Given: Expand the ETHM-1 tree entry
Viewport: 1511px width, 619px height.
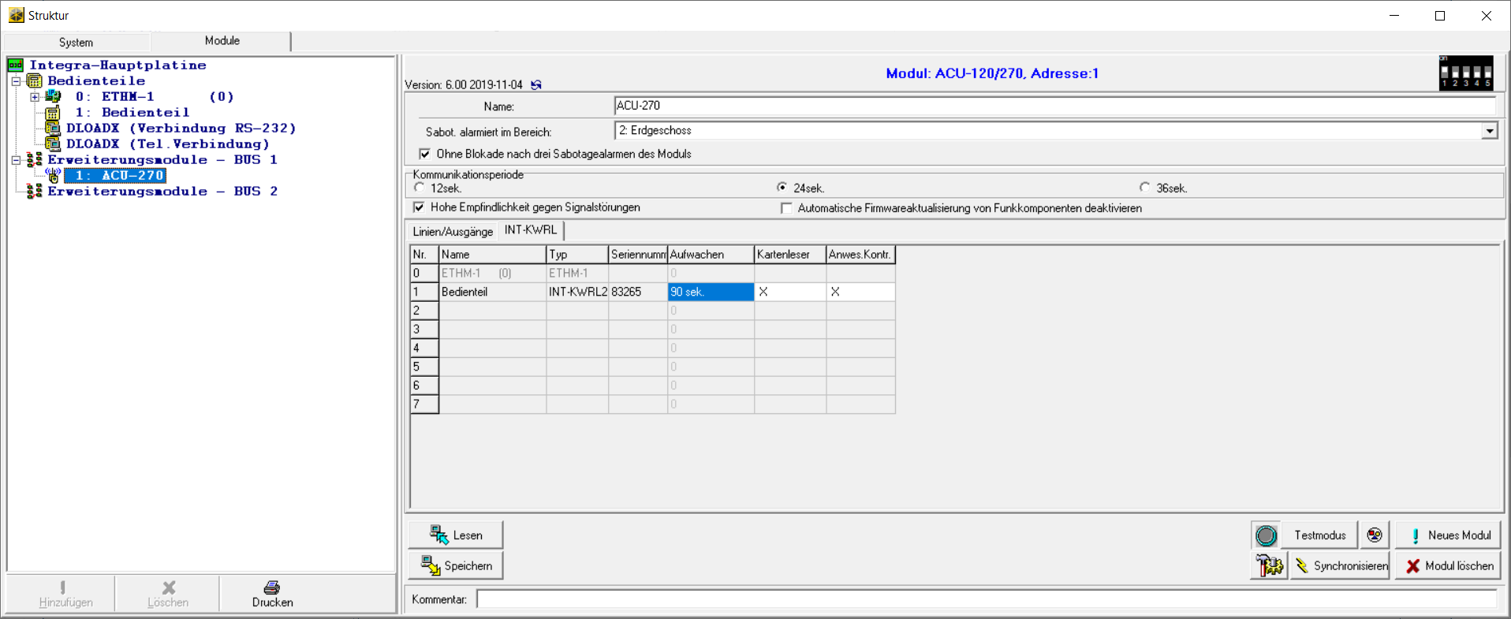Looking at the screenshot, I should click(35, 97).
